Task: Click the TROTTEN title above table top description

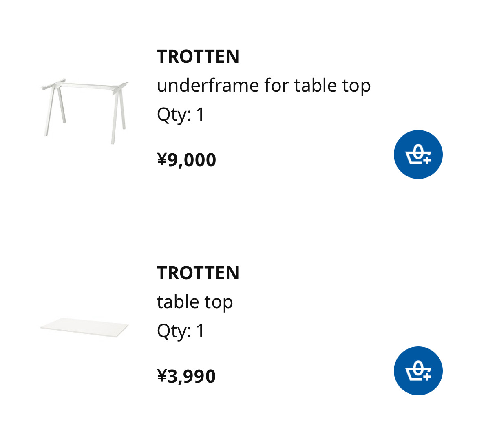Action: pos(198,273)
